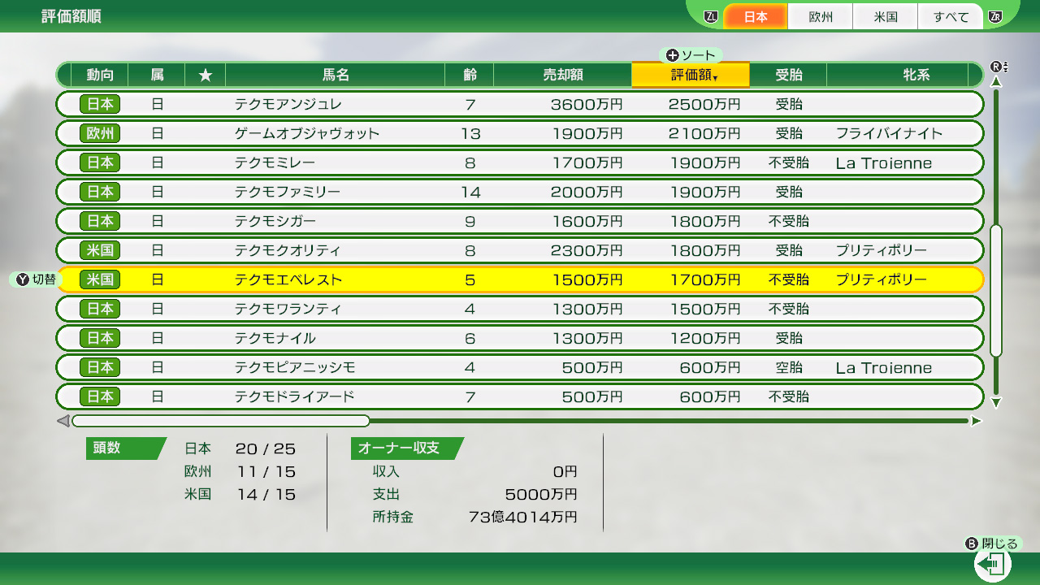Switch to the 欧州 tab

(821, 16)
